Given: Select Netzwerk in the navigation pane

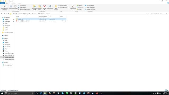Looking at the screenshot, I should point(6,62).
